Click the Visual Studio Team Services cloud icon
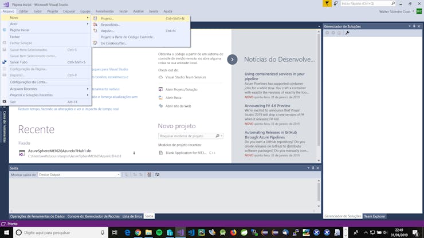The height and width of the screenshot is (238, 424). click(160, 77)
